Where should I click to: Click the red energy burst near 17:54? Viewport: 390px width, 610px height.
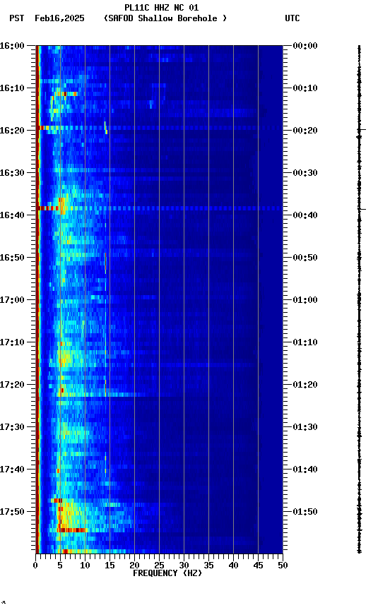[x=71, y=530]
